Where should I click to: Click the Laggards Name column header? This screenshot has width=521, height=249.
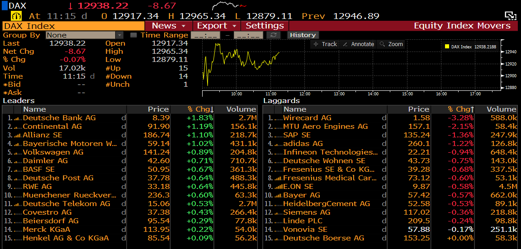(335, 109)
